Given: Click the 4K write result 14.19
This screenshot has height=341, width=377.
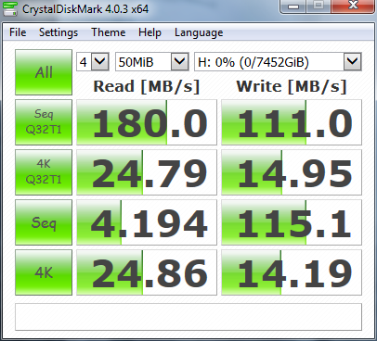Looking at the screenshot, I should click(292, 272).
